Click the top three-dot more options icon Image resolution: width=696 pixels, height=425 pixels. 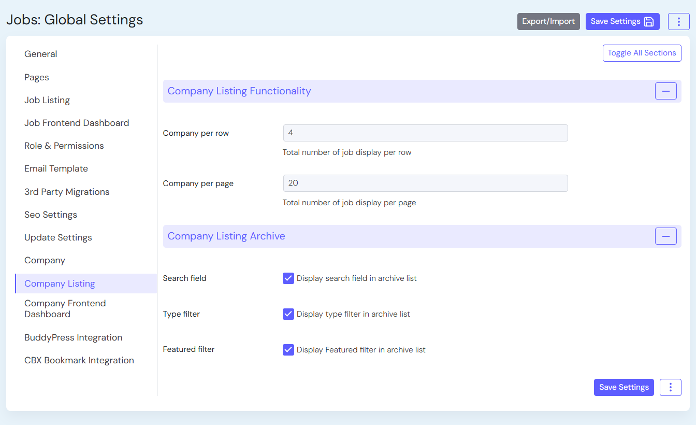678,22
